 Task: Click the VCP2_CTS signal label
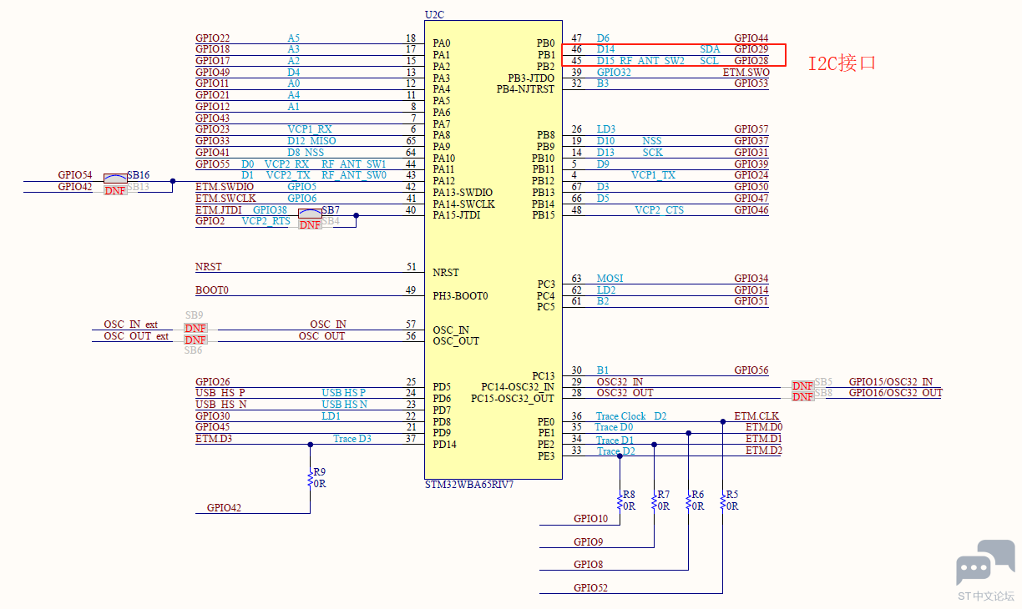[x=660, y=210]
